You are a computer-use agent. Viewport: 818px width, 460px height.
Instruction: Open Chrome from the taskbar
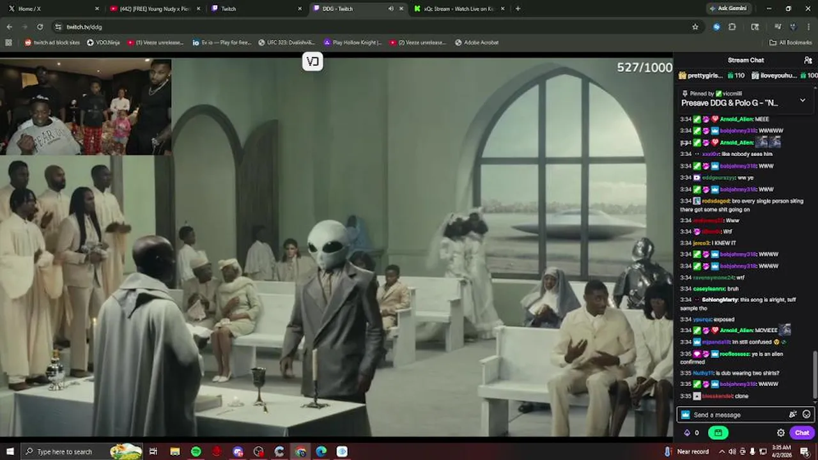pos(300,451)
